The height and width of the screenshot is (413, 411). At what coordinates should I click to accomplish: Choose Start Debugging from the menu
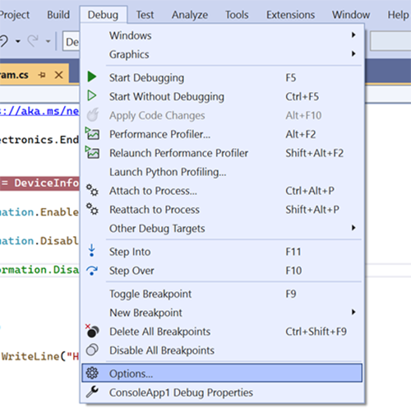(222, 77)
